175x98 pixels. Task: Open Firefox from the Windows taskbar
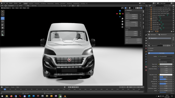coord(11,96)
